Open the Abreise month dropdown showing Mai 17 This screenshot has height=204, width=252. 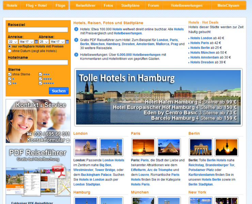pyautogui.click(x=57, y=42)
